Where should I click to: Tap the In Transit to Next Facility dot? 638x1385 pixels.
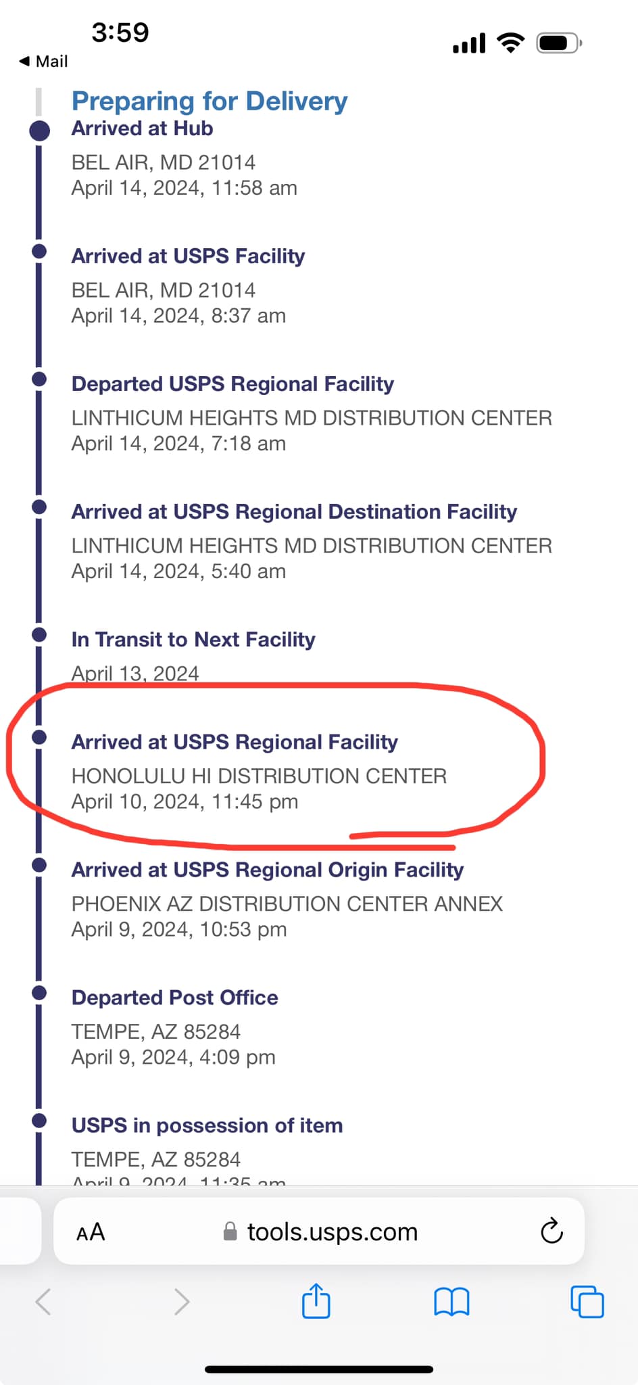click(x=39, y=635)
